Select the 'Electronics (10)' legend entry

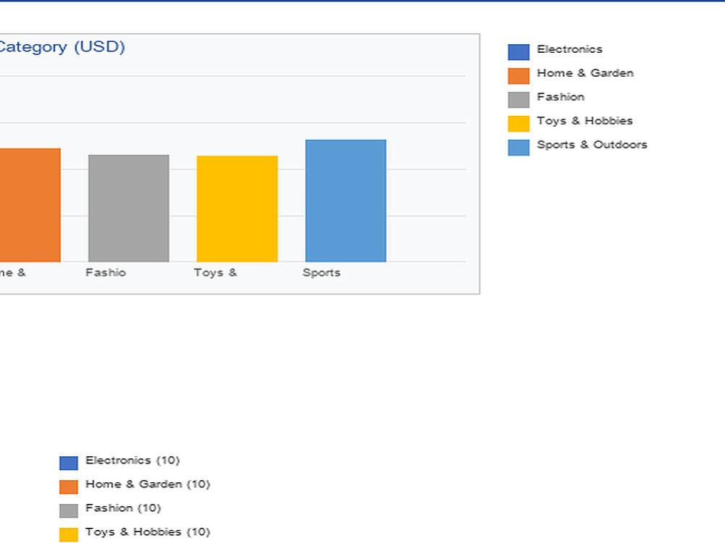(133, 460)
